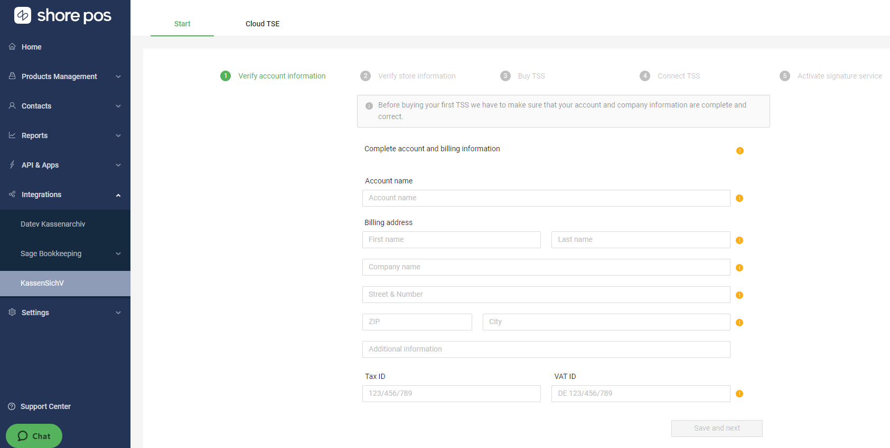Focus the Additional information input field
Viewport: 890px width, 448px height.
click(546, 349)
